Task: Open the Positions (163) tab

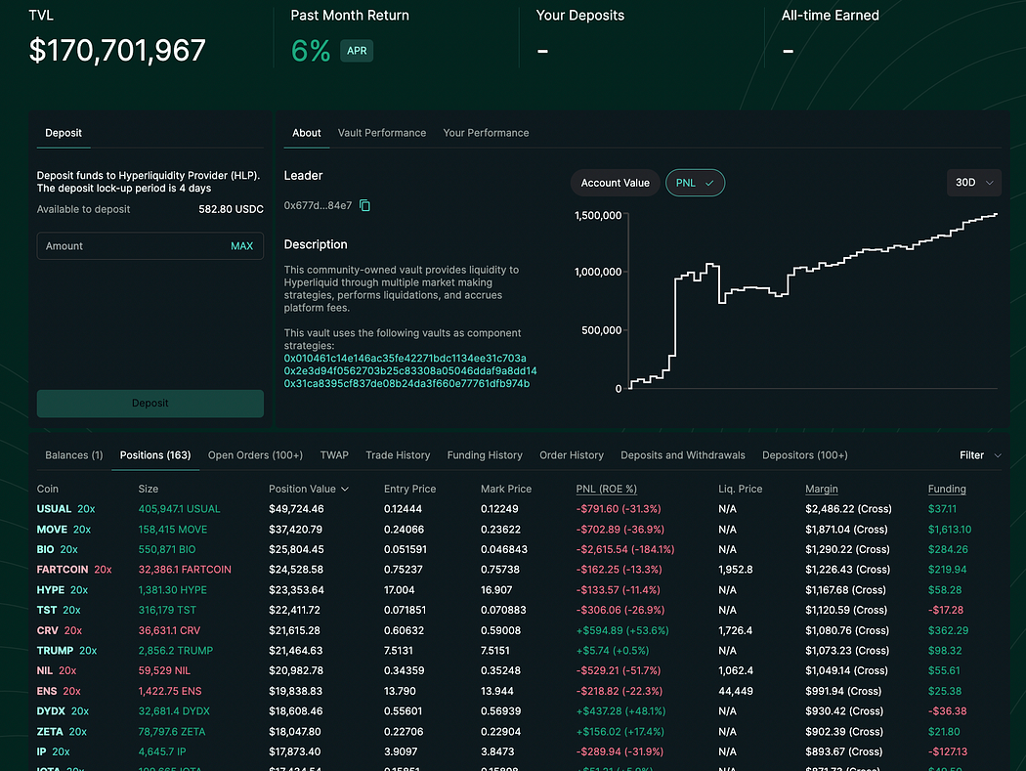Action: [155, 454]
